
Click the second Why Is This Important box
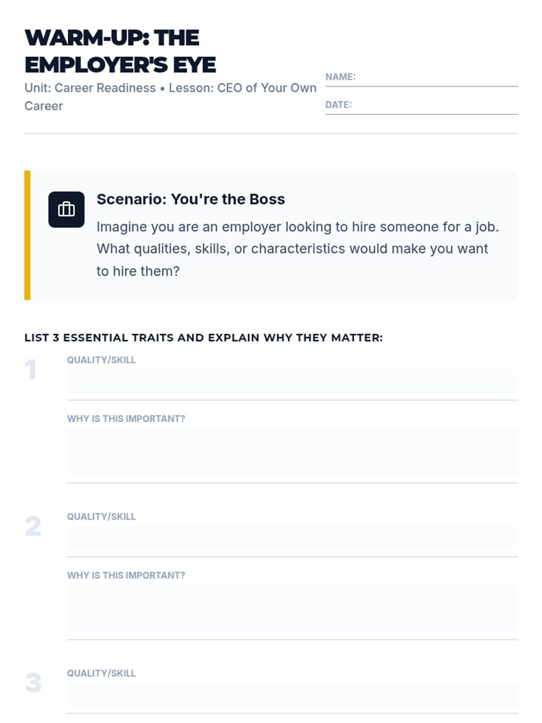[292, 609]
